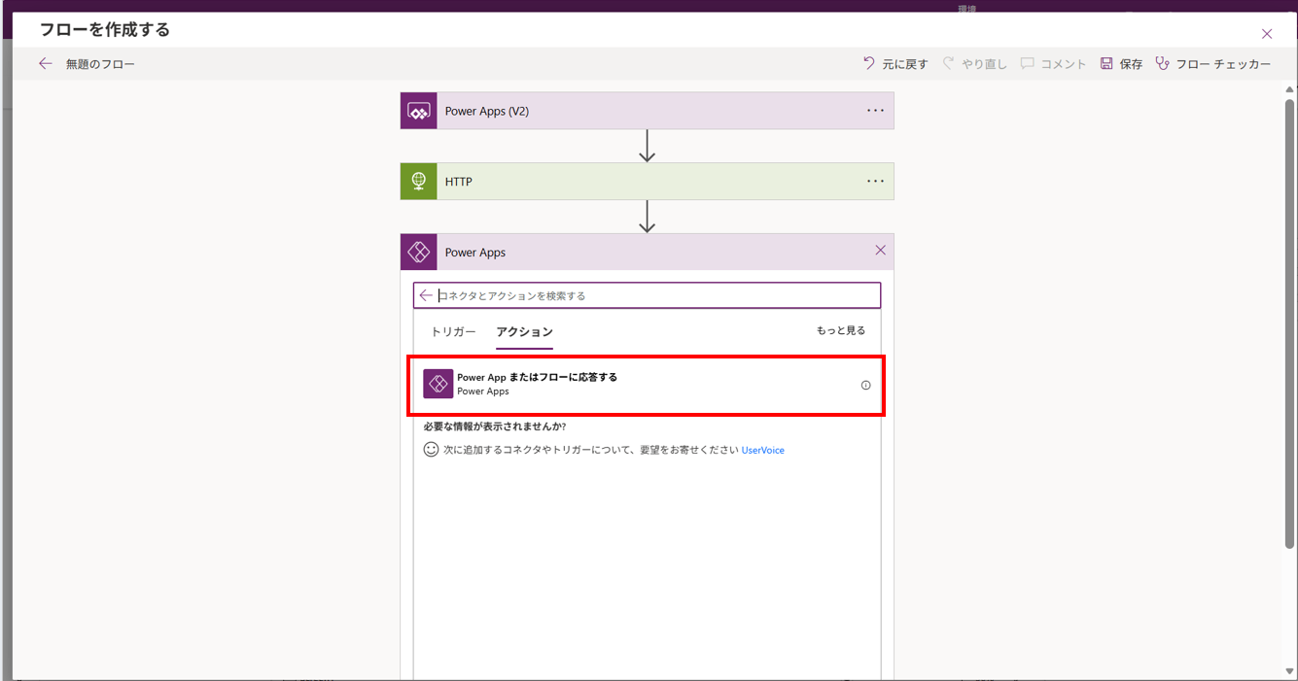
Task: Close the フローを作成する dialog
Action: point(1267,34)
